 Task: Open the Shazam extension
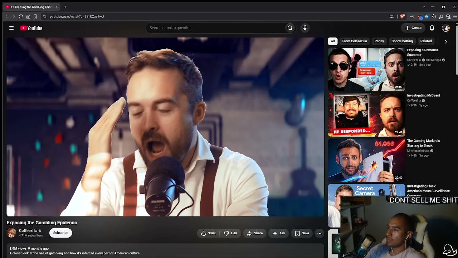[427, 16]
